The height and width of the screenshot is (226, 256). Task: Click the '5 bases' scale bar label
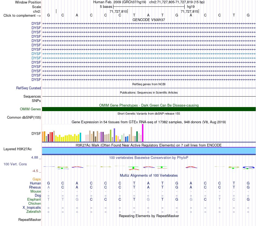[106, 7]
